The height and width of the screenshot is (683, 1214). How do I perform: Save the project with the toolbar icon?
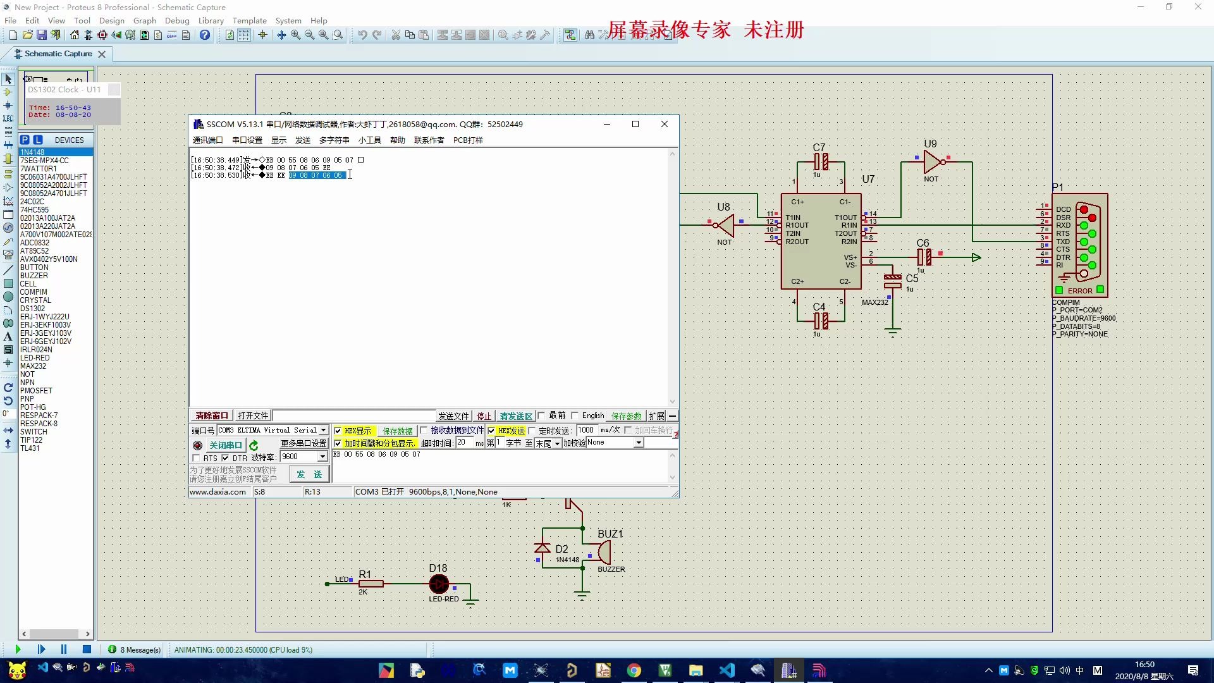[41, 35]
